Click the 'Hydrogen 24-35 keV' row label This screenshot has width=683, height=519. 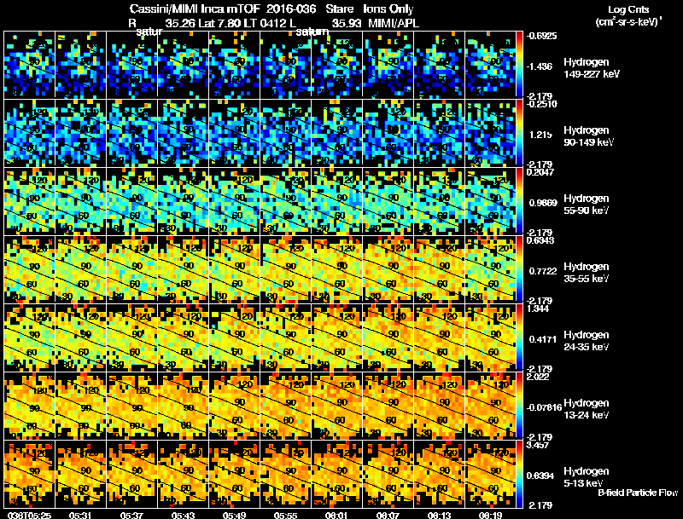[x=587, y=341]
